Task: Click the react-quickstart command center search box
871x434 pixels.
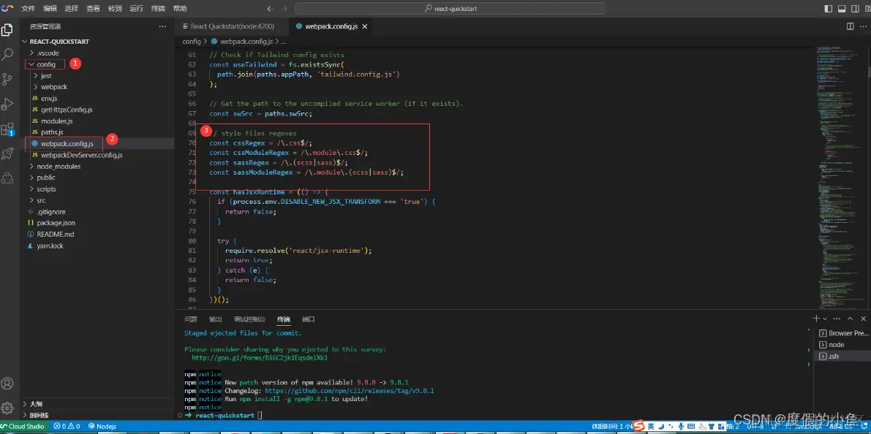Action: pos(450,9)
